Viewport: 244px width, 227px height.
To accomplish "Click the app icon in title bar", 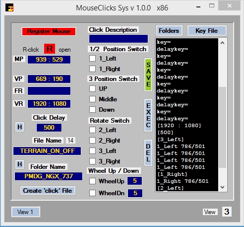I will coord(9,7).
